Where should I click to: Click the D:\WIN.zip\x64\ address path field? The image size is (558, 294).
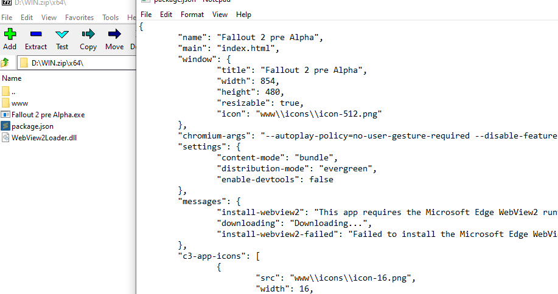[x=77, y=63]
